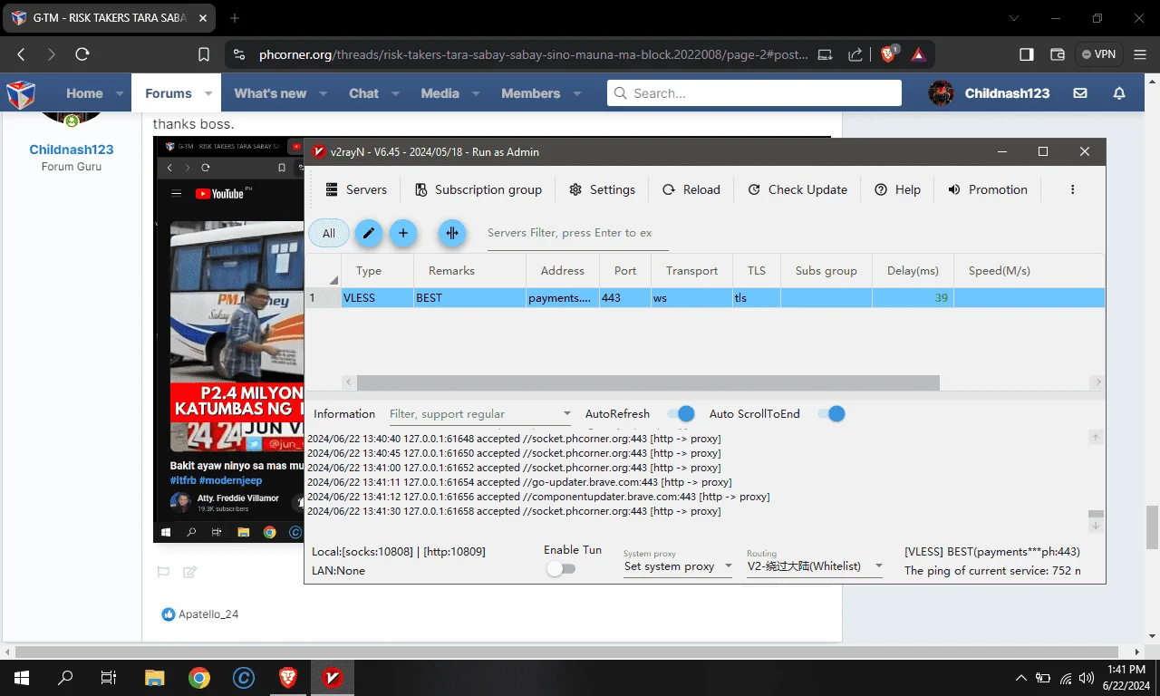Toggle the Enable Tun switch
Viewport: 1160px width, 696px height.
[561, 569]
